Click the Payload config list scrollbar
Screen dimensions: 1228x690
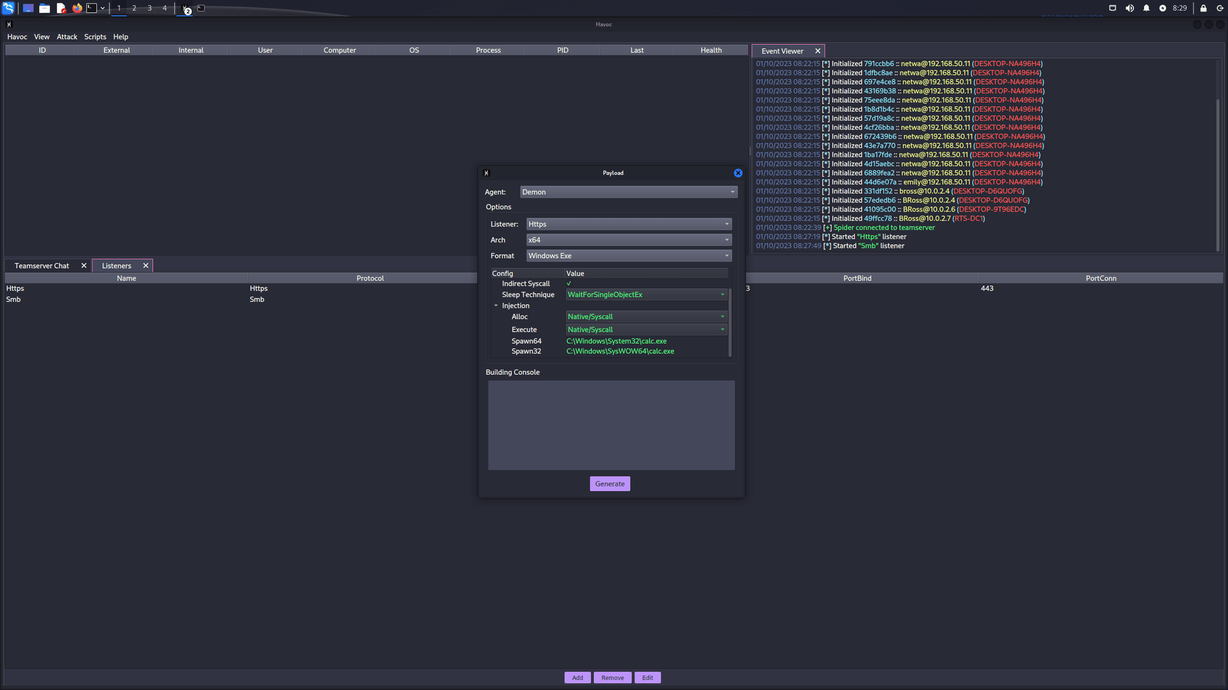pos(729,321)
